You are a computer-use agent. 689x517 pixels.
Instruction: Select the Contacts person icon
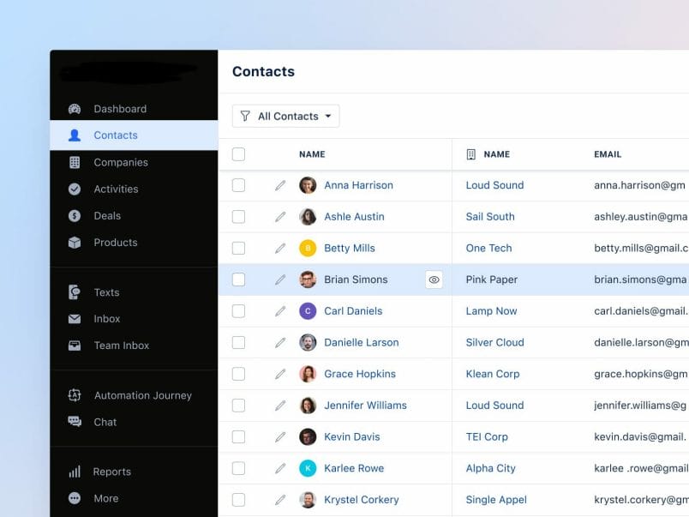(x=75, y=135)
